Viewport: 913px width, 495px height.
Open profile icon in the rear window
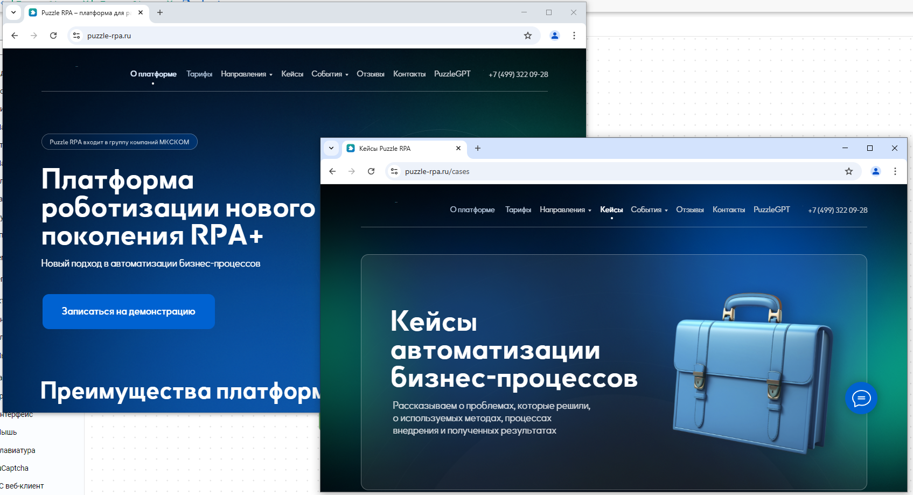click(555, 36)
